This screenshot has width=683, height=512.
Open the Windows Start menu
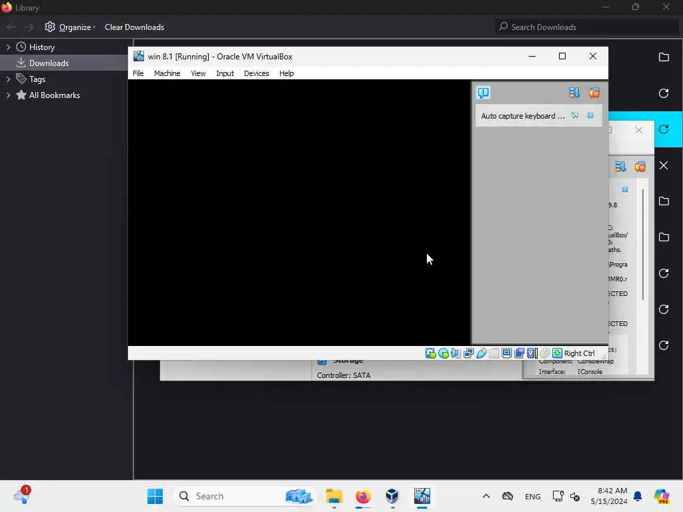coord(155,496)
